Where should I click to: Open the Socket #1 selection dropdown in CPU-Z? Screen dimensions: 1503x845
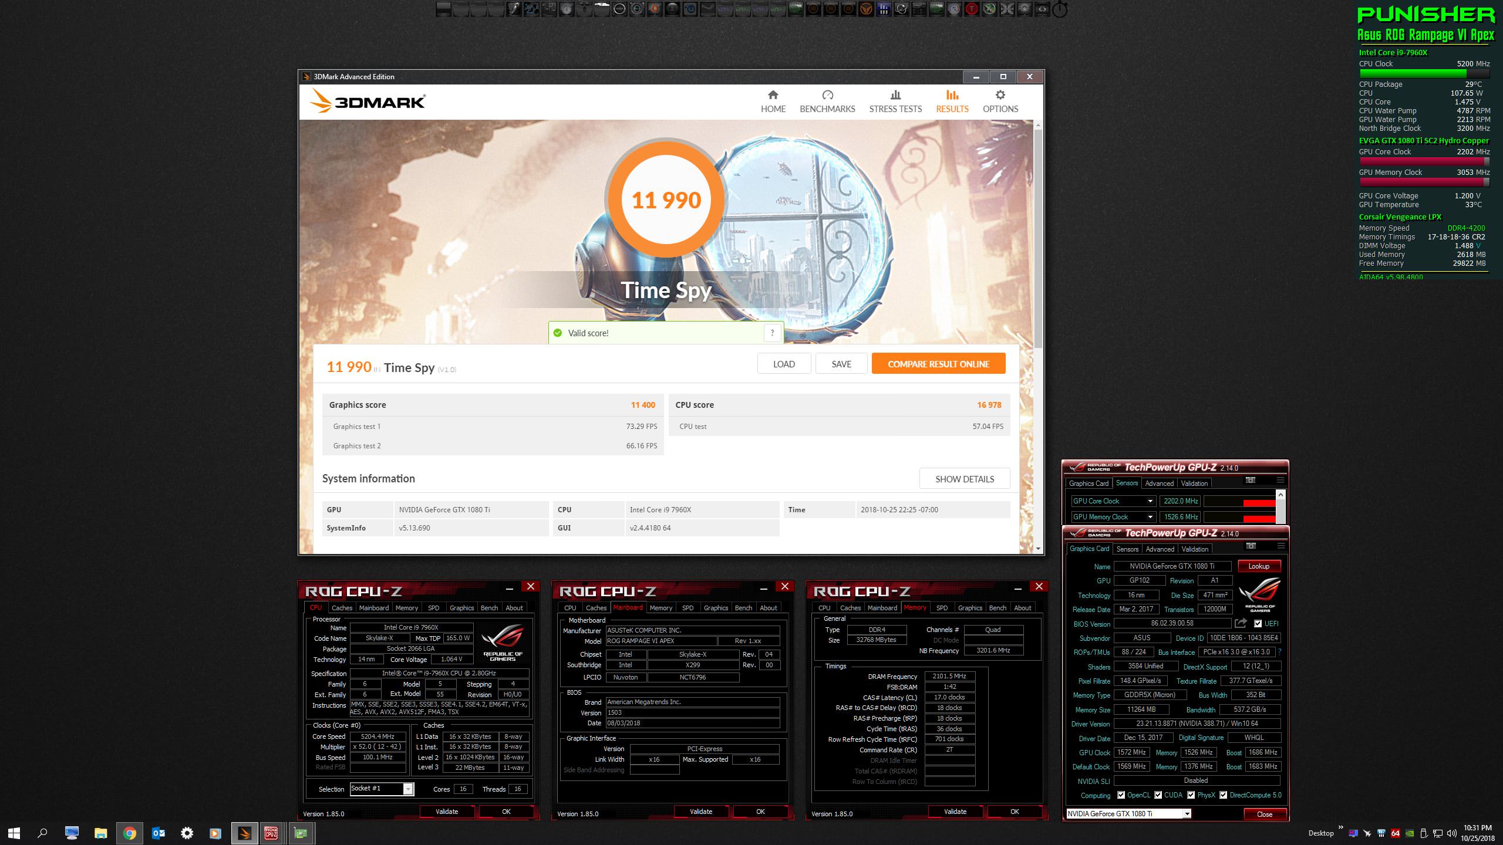(x=408, y=789)
